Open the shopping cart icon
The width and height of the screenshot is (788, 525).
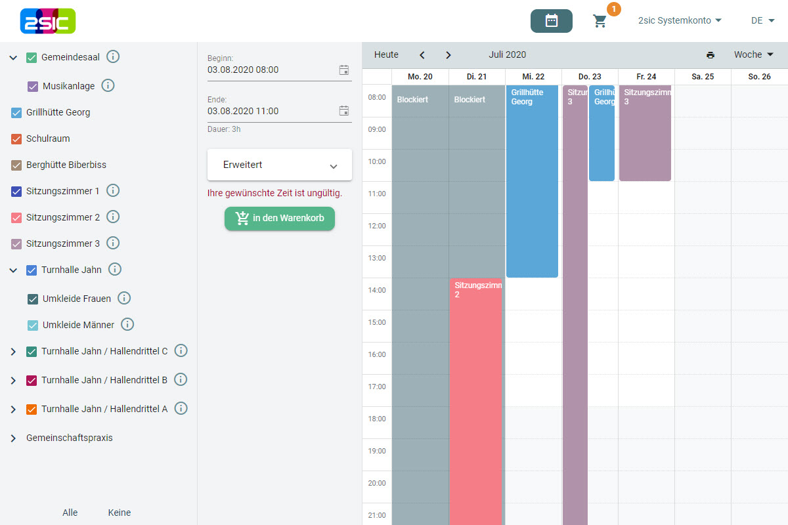click(600, 21)
